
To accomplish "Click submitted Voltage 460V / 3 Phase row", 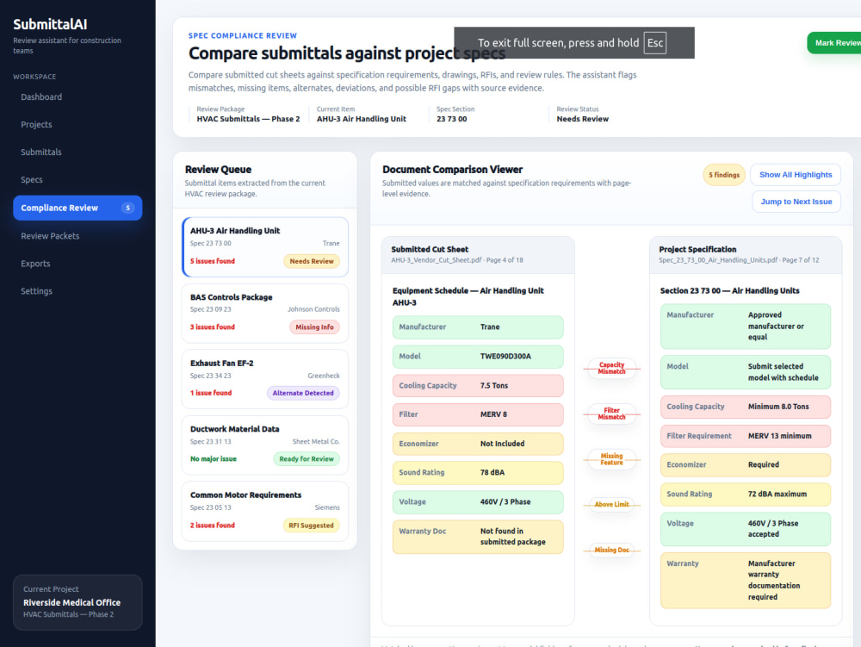I will click(478, 502).
